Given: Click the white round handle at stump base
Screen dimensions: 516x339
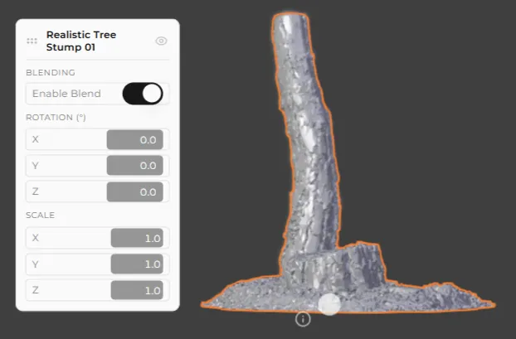Looking at the screenshot, I should coord(329,304).
